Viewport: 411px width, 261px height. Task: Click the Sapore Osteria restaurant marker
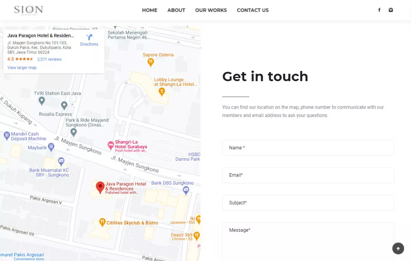[x=151, y=62]
